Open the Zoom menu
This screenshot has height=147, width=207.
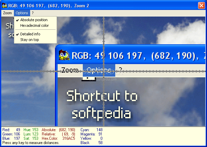(x=7, y=13)
